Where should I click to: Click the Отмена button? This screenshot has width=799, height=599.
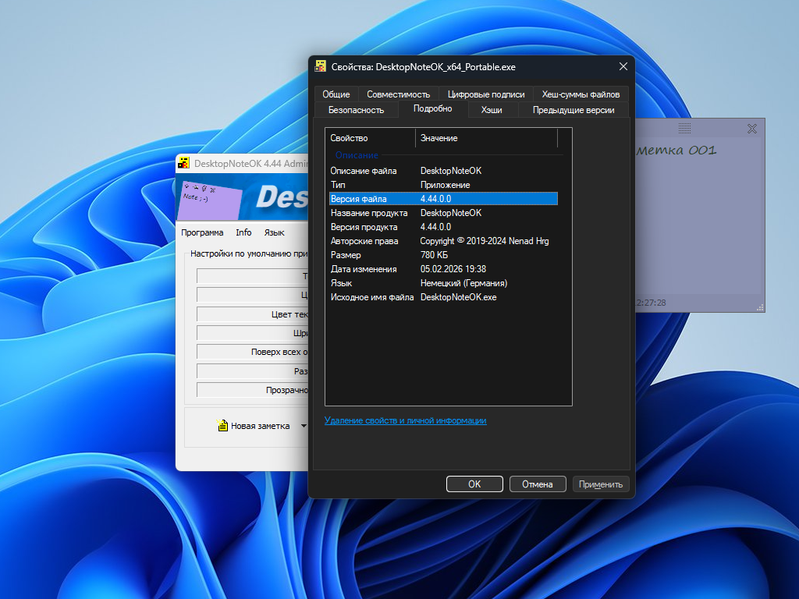(538, 484)
